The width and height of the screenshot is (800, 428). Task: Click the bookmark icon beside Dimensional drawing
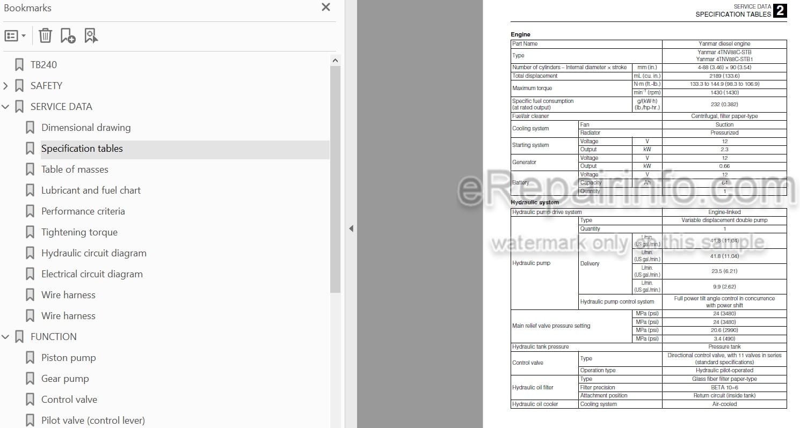click(30, 128)
